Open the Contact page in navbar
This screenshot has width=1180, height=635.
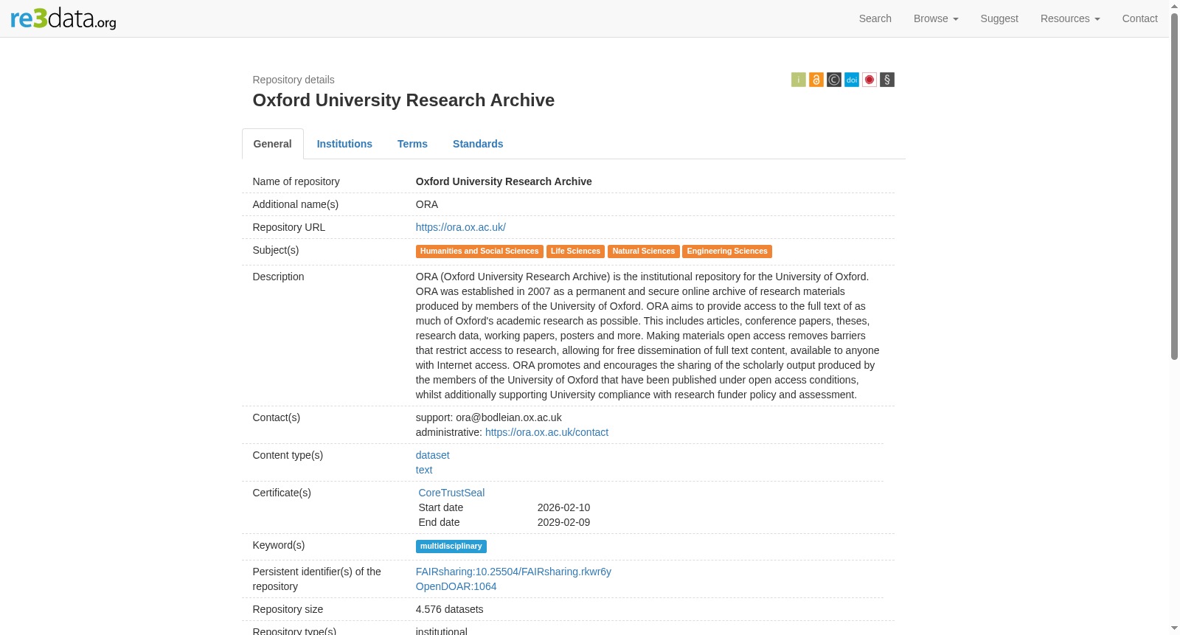coord(1139,18)
